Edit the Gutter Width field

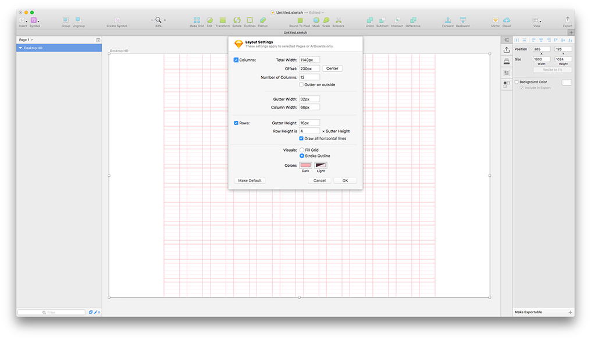tap(309, 99)
